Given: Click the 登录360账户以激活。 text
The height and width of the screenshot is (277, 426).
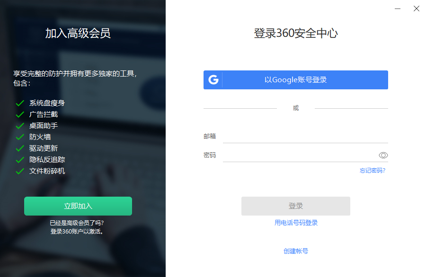Looking at the screenshot, I should click(x=77, y=232).
